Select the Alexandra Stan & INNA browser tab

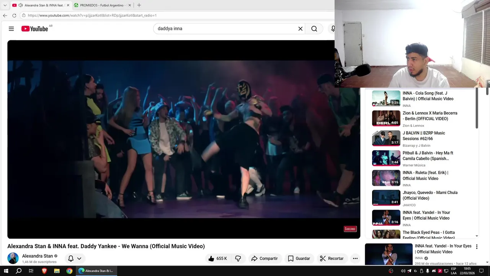[41, 5]
